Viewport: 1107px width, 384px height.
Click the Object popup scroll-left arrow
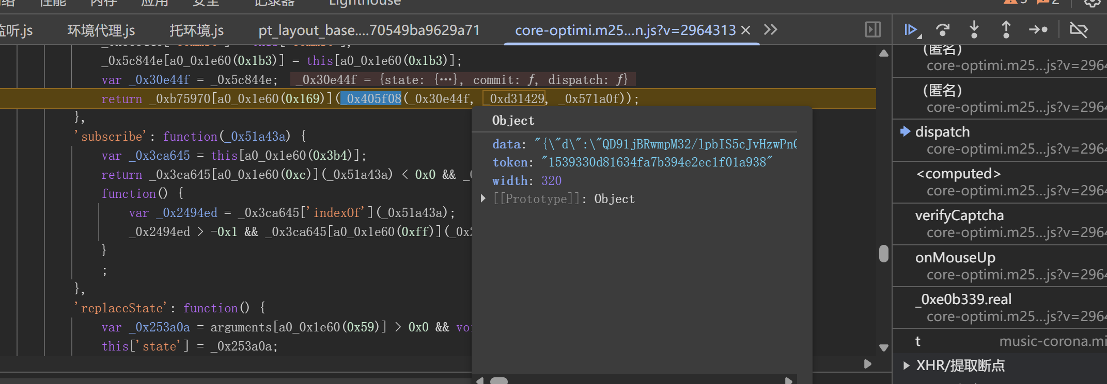click(x=480, y=381)
